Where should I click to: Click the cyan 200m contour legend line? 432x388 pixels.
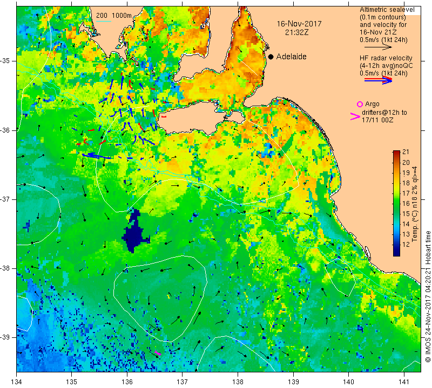pos(103,21)
